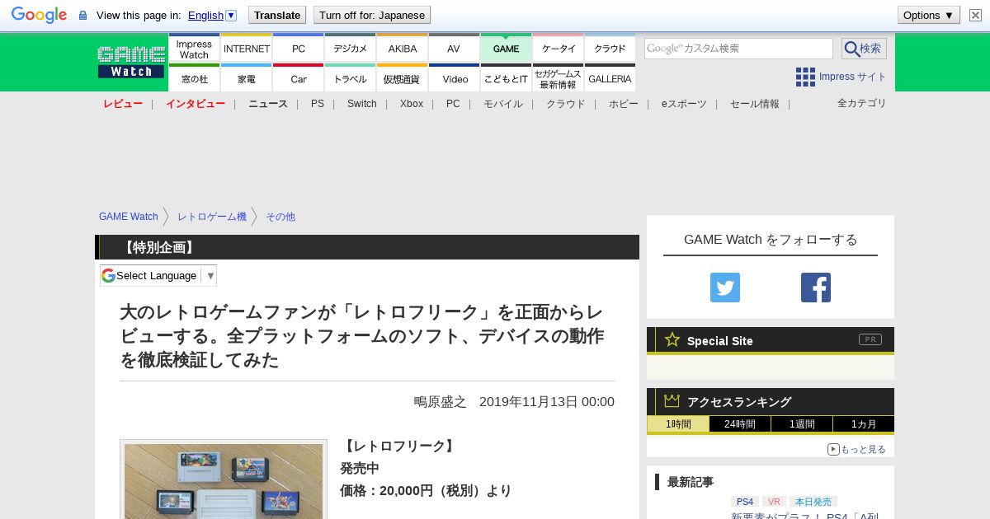
Task: Click the Impress サイト grid icon
Action: (x=805, y=77)
